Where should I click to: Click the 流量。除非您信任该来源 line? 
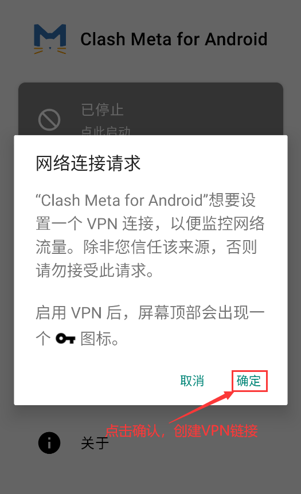tap(146, 247)
